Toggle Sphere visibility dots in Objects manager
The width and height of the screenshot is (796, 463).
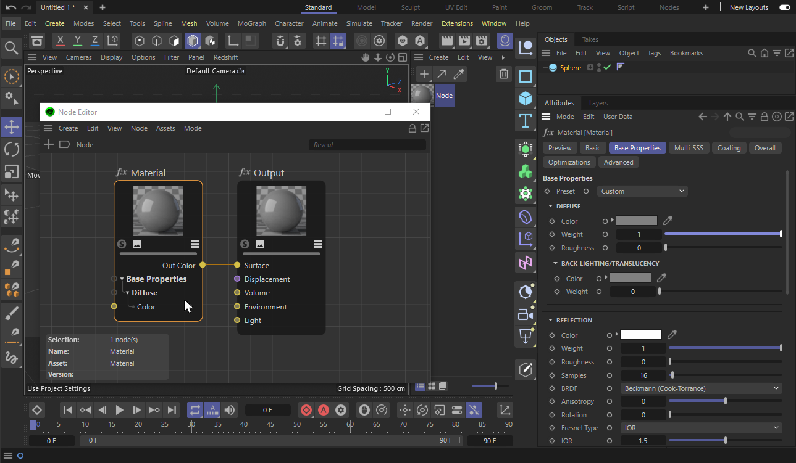[598, 67]
